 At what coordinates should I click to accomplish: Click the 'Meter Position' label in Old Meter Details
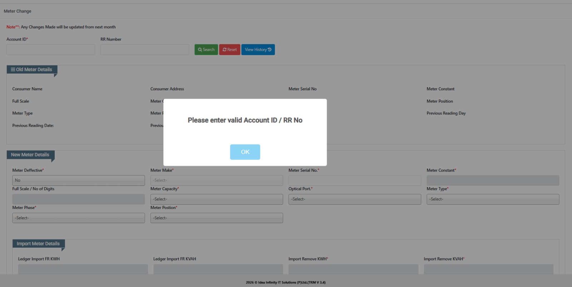[439, 101]
